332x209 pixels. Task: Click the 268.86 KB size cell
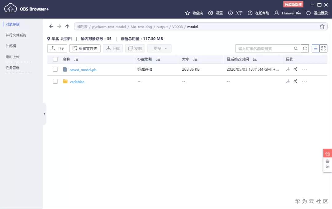[x=191, y=69]
